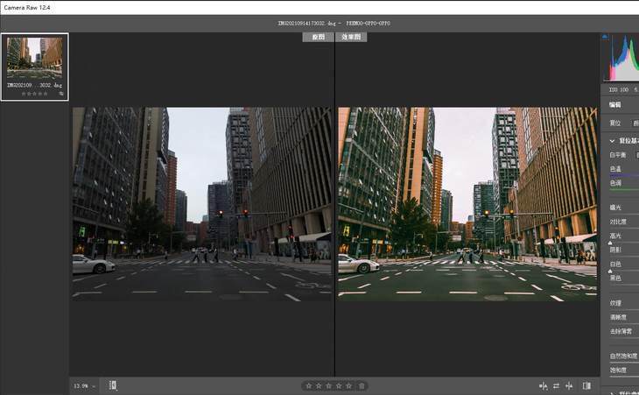Click the edited badge icon on the thumbnail
This screenshot has width=639, height=395.
[x=61, y=93]
